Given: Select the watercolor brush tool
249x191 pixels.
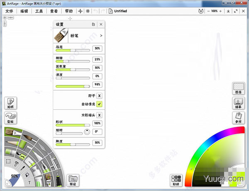Looking at the screenshot, I should [x=29, y=138].
